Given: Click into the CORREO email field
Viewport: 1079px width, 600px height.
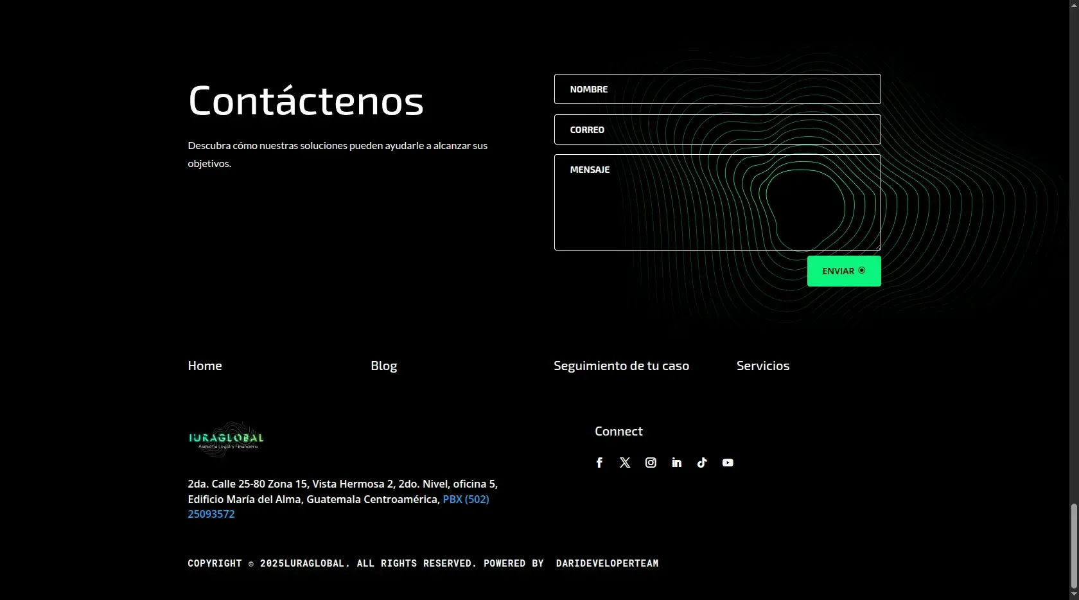Looking at the screenshot, I should (717, 130).
